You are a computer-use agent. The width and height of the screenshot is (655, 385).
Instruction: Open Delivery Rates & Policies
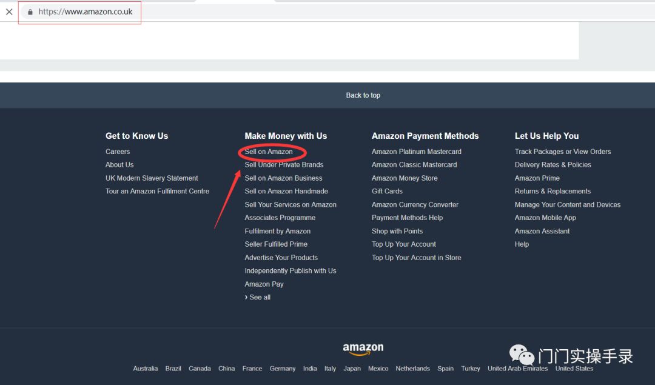pyautogui.click(x=553, y=164)
